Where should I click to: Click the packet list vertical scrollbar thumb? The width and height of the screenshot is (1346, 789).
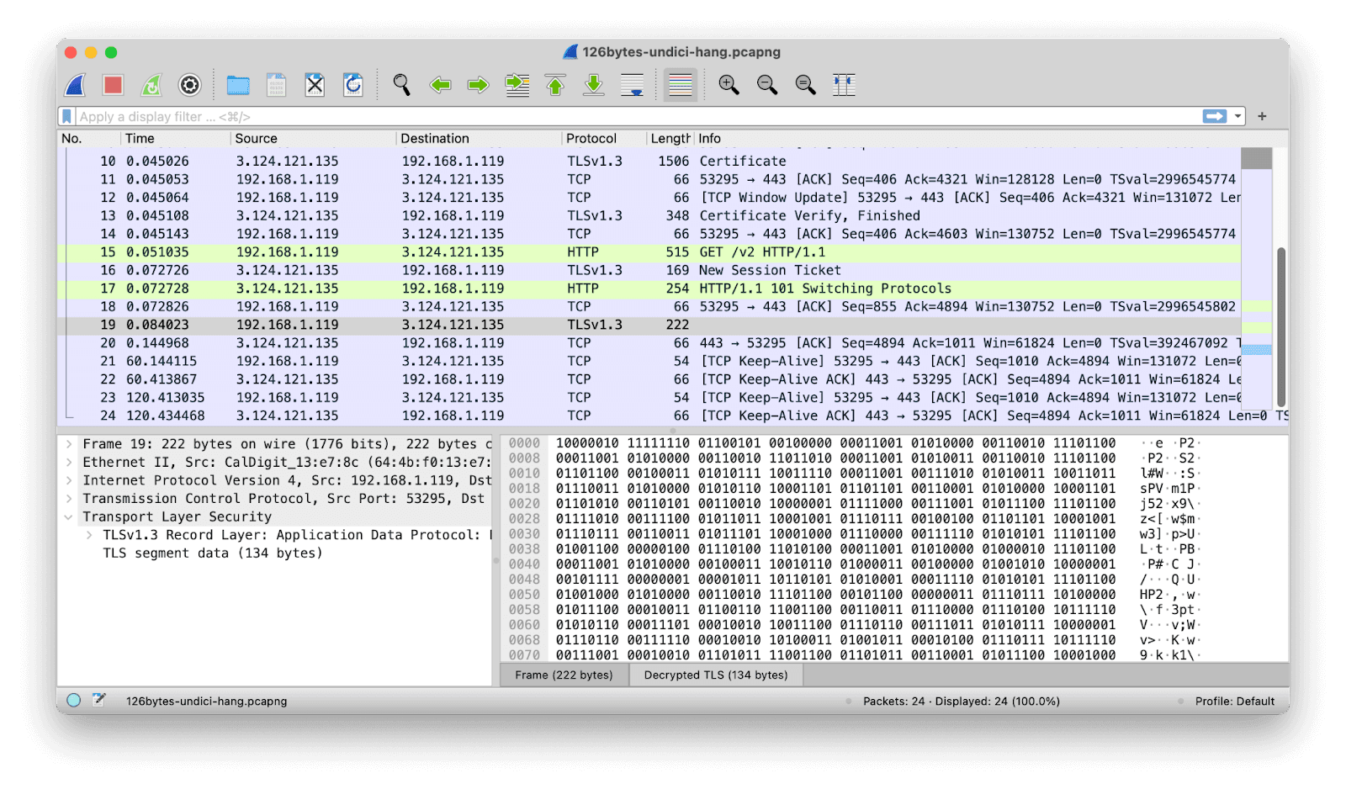(1281, 326)
